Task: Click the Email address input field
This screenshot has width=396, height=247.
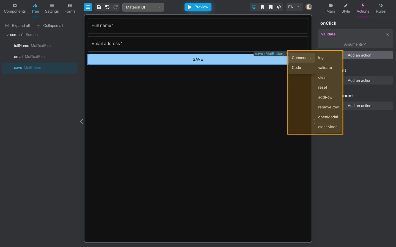Action: coord(198,44)
